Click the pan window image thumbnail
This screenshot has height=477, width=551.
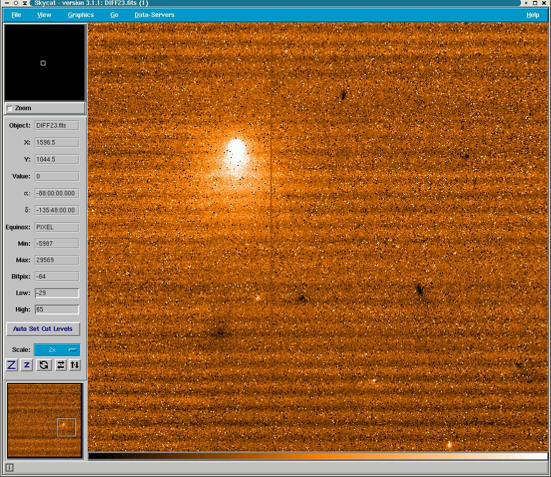coord(45,420)
